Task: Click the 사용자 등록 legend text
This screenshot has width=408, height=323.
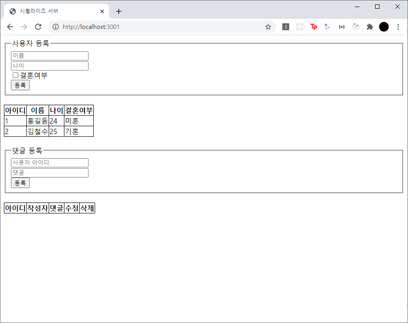Action: 31,43
